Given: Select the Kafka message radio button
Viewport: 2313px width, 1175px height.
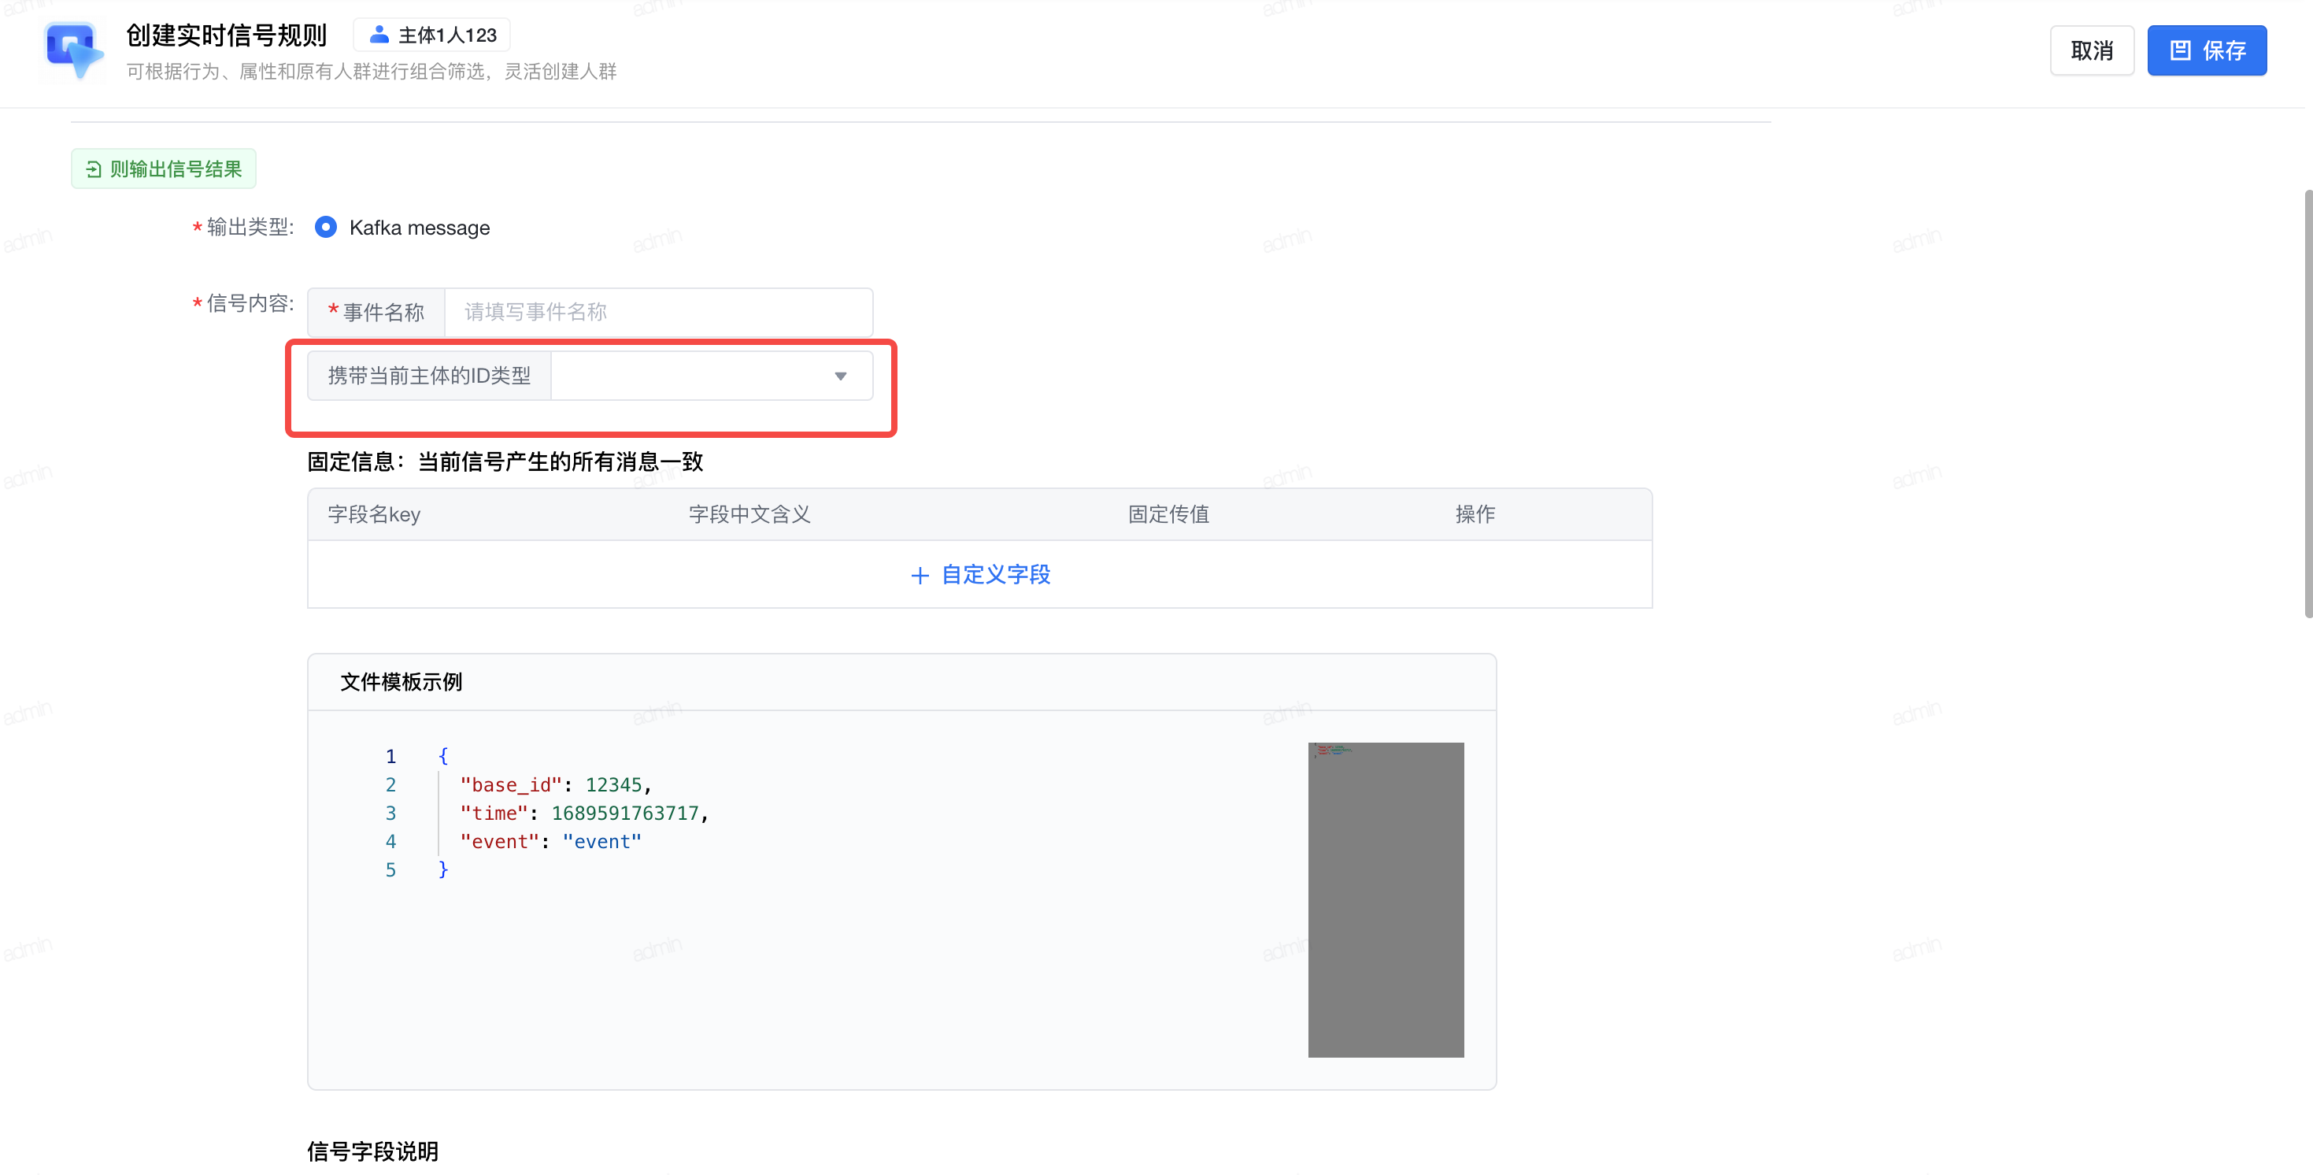Looking at the screenshot, I should pyautogui.click(x=326, y=228).
